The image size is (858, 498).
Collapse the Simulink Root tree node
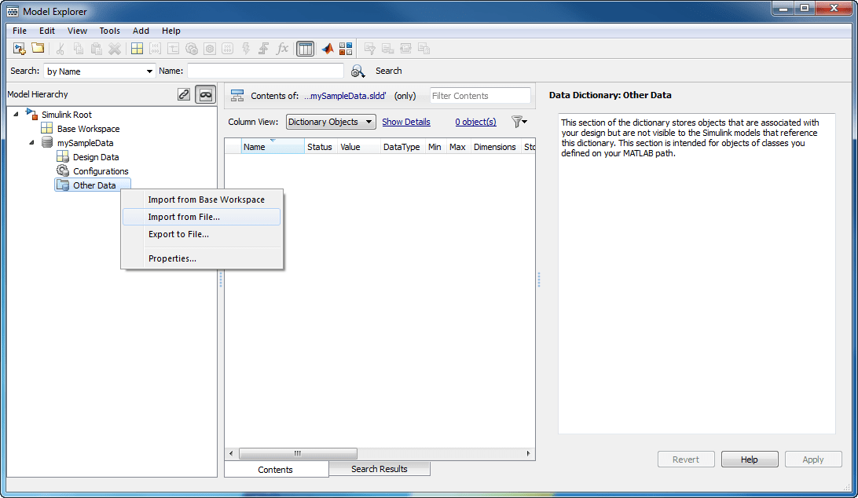tap(16, 115)
